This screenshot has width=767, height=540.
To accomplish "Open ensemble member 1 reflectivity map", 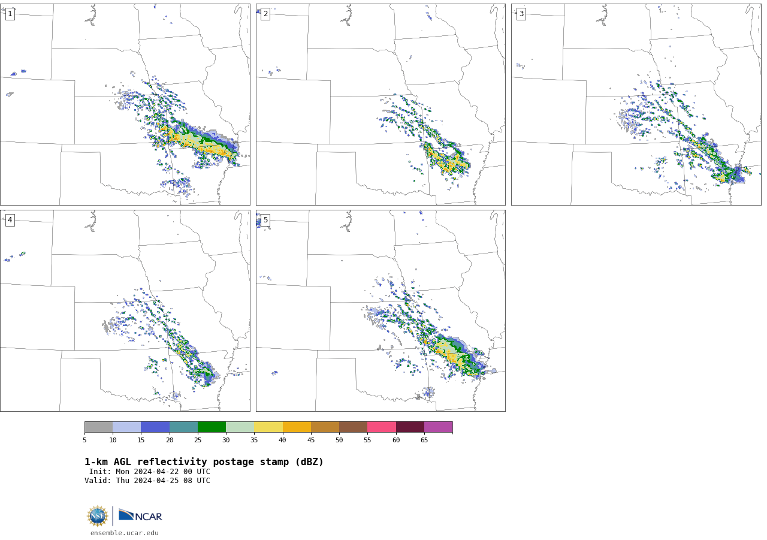I will click(x=125, y=105).
